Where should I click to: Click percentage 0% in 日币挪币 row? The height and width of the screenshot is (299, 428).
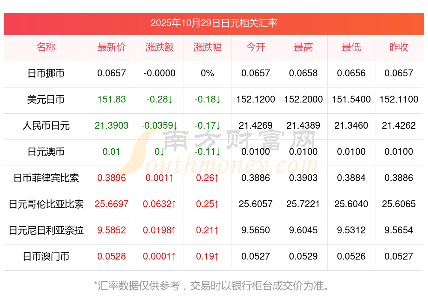point(208,73)
